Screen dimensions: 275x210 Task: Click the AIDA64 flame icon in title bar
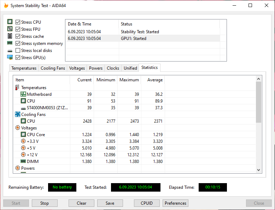tap(6, 5)
